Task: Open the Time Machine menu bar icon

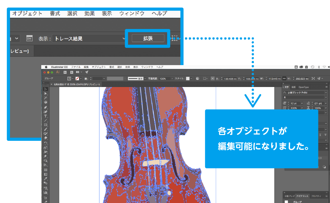Action: click(x=312, y=67)
